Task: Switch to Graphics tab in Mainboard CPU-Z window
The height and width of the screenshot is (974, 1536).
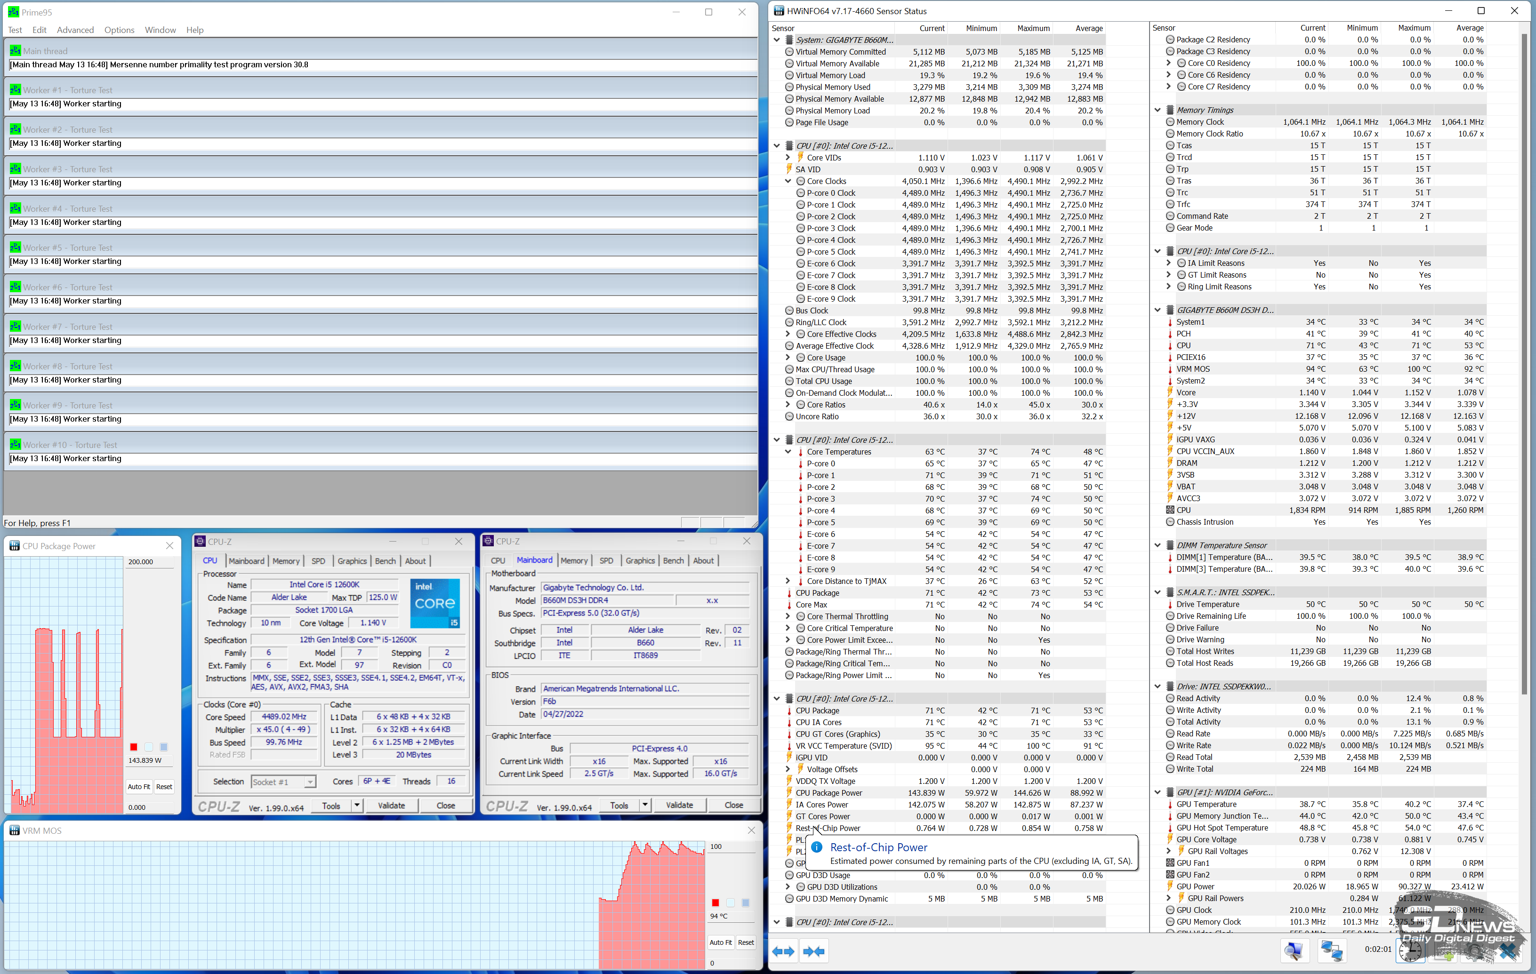Action: (640, 560)
